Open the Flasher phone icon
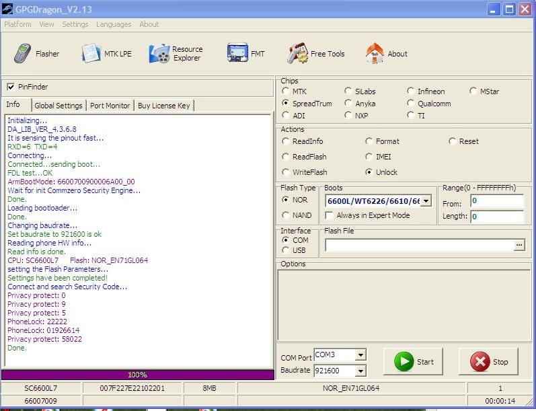536x411 pixels. point(23,53)
